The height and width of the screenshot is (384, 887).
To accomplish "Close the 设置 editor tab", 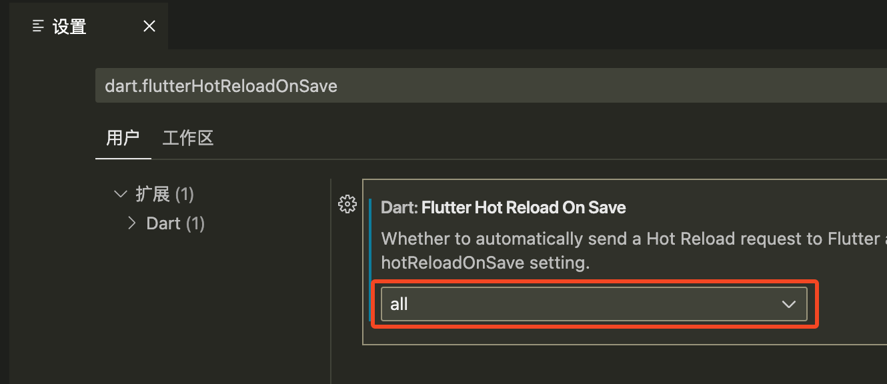I will point(149,26).
